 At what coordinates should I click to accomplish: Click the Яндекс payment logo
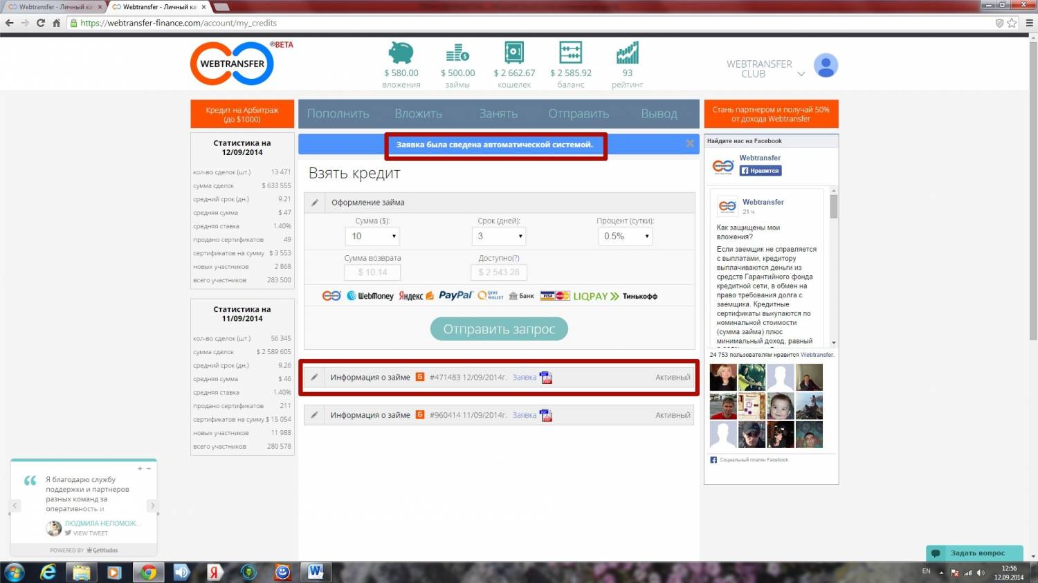pos(416,296)
